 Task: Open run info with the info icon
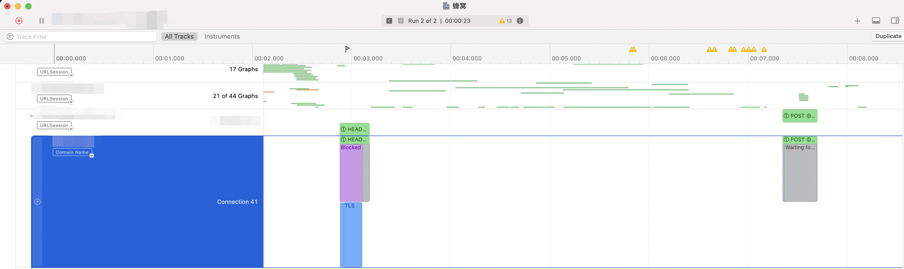[520, 21]
